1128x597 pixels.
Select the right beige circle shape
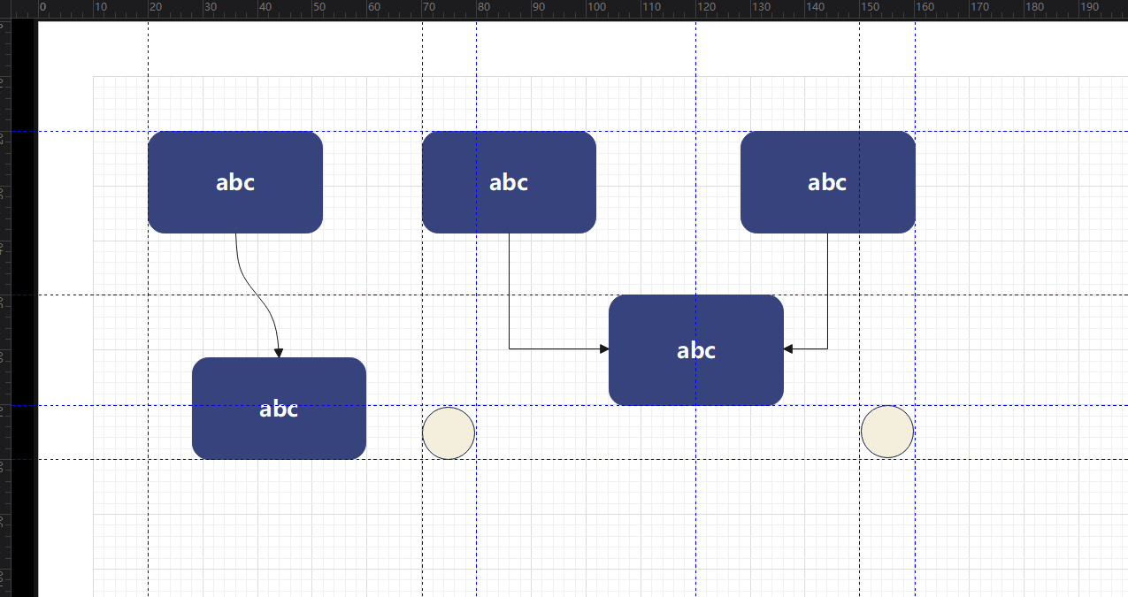[x=887, y=432]
